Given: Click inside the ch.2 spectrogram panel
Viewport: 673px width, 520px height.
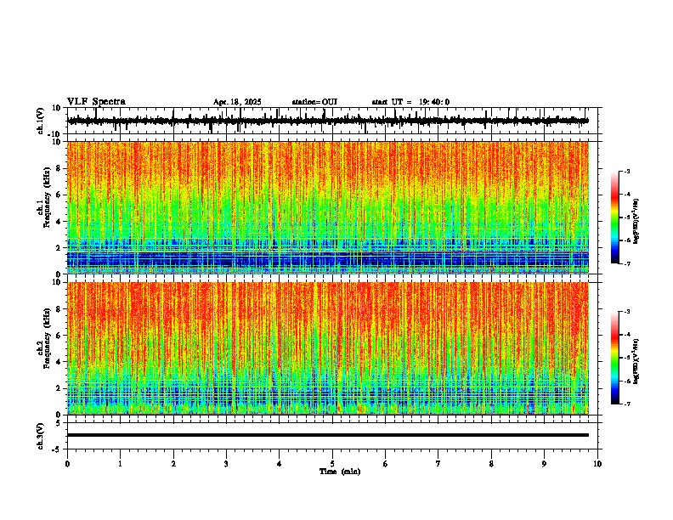Looking at the screenshot, I should tap(328, 348).
